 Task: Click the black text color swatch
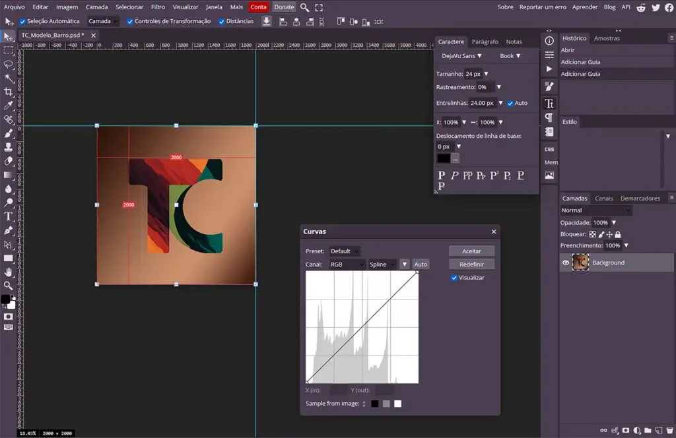click(x=443, y=158)
